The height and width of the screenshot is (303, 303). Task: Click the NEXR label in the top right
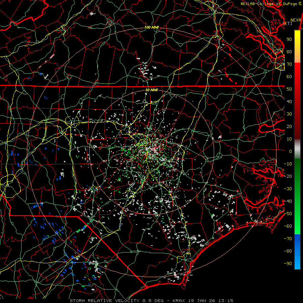coord(296,20)
